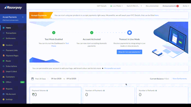Open Transactions via its sidebar icon

3,33
